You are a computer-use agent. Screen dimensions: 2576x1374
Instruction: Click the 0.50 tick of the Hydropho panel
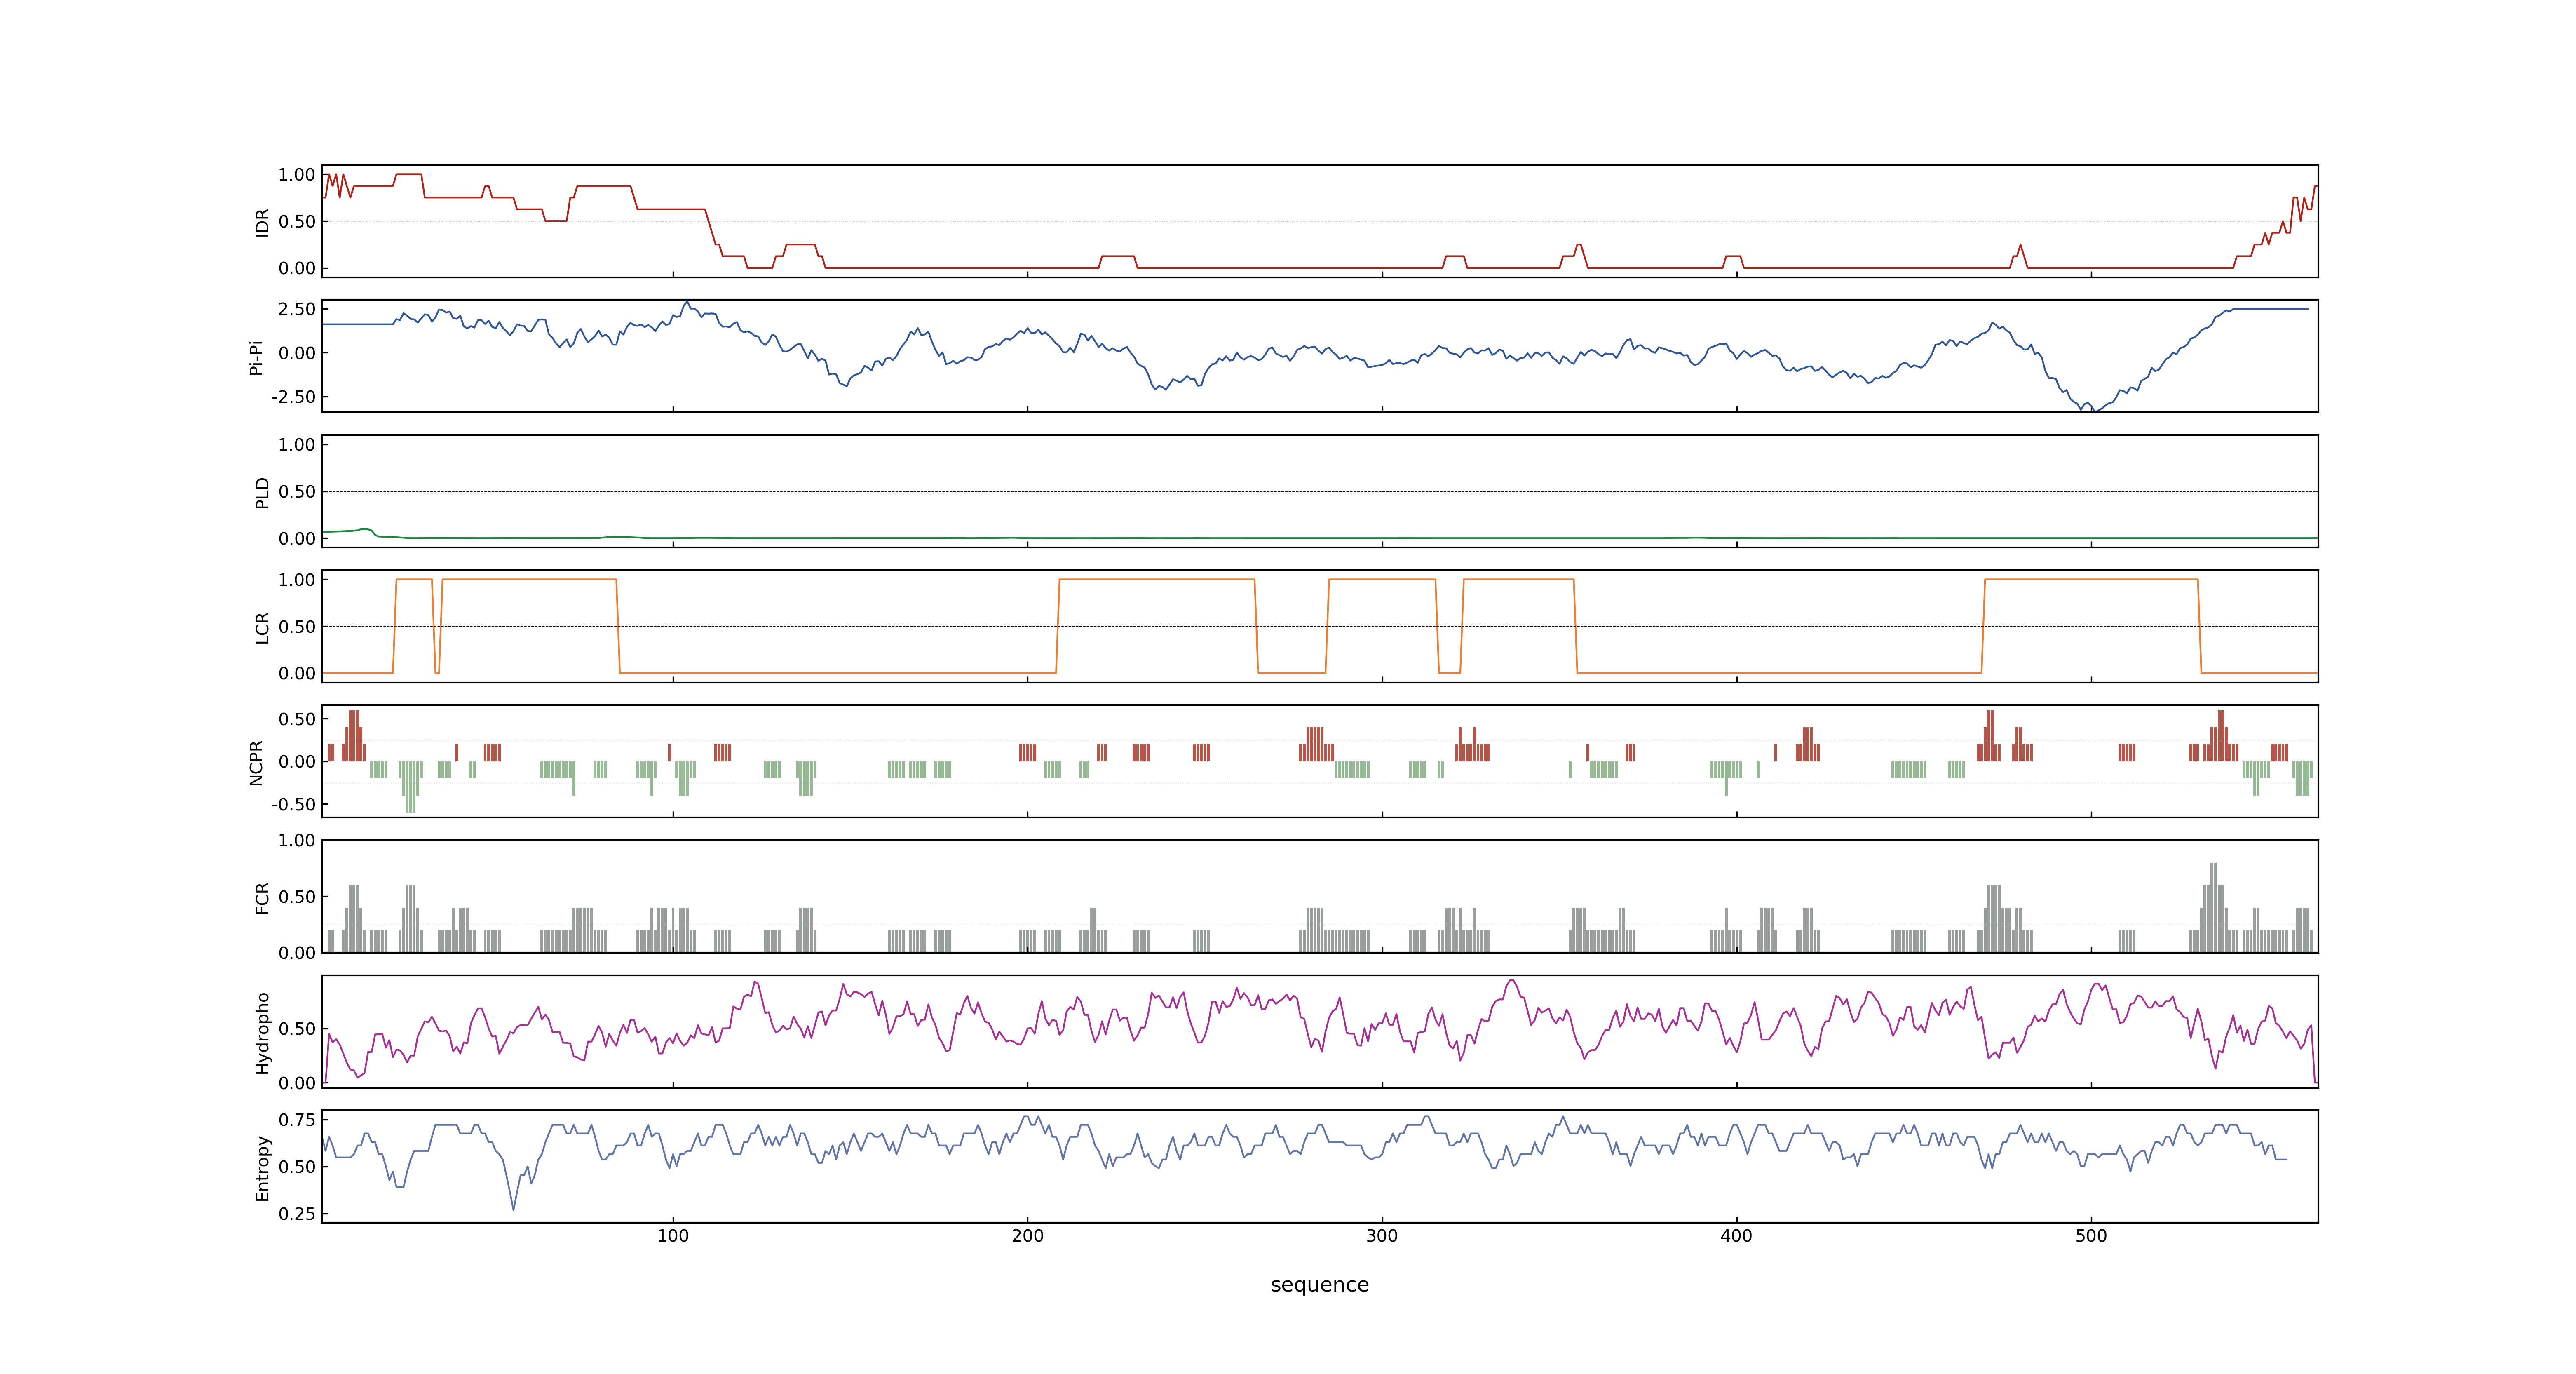tap(297, 1029)
